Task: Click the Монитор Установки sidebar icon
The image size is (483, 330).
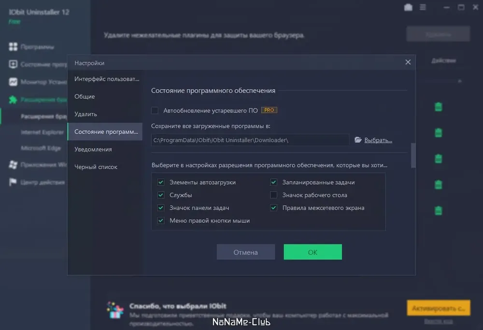Action: click(x=13, y=82)
